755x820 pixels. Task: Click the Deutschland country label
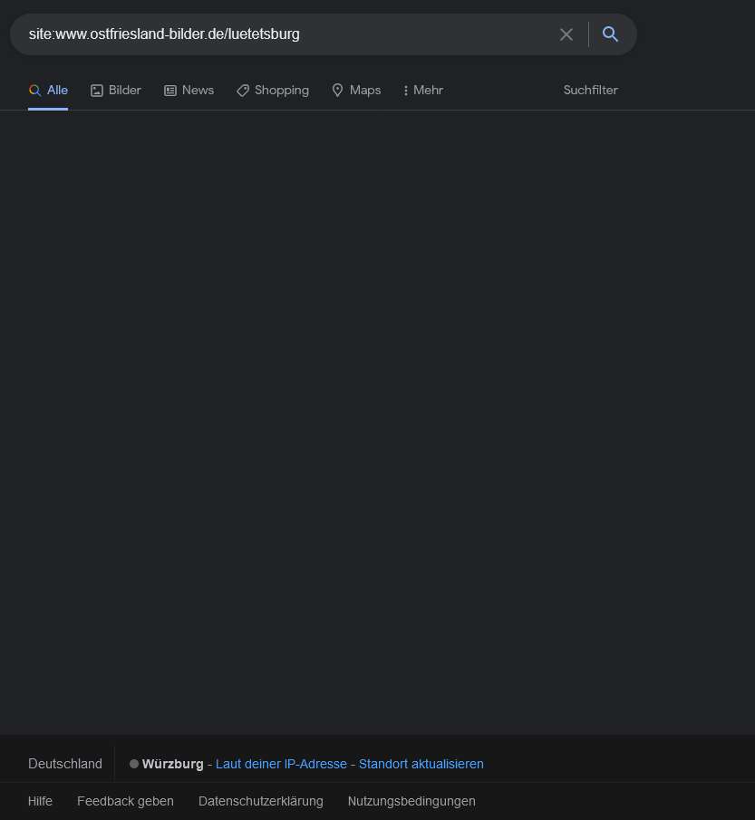click(65, 764)
